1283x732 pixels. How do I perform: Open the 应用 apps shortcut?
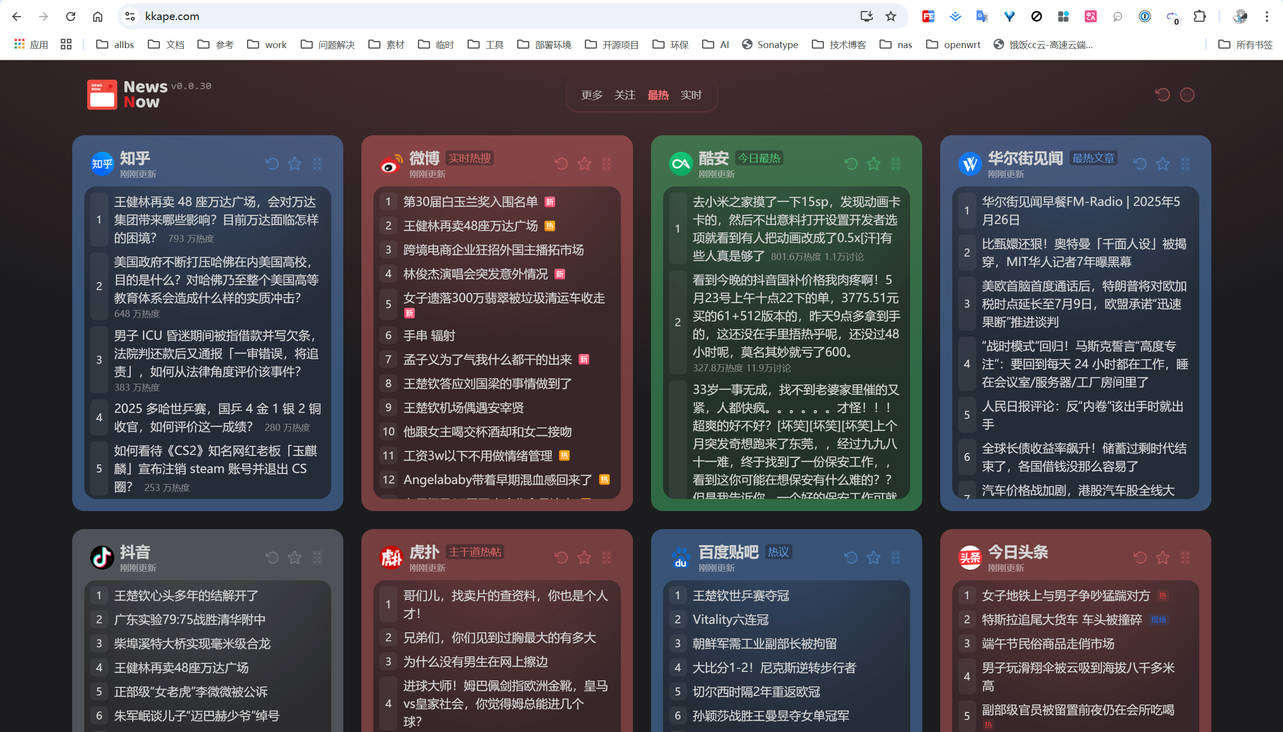(31, 45)
